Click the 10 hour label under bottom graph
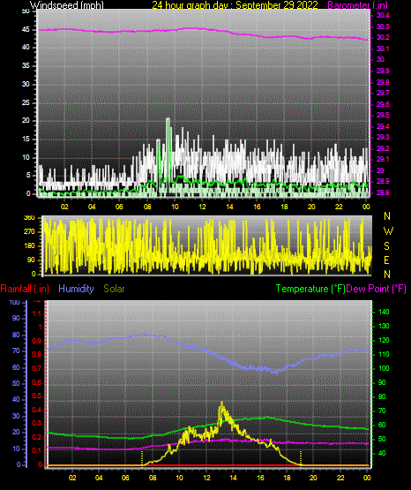 [179, 479]
